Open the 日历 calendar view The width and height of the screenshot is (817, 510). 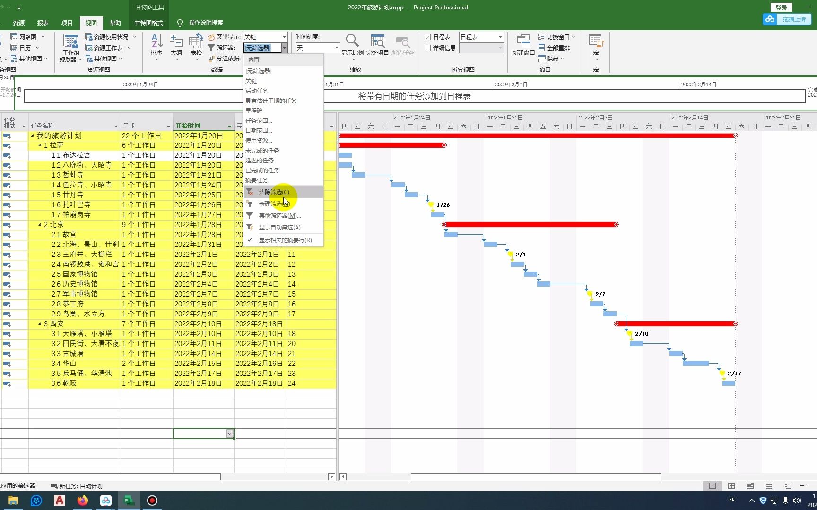point(25,48)
